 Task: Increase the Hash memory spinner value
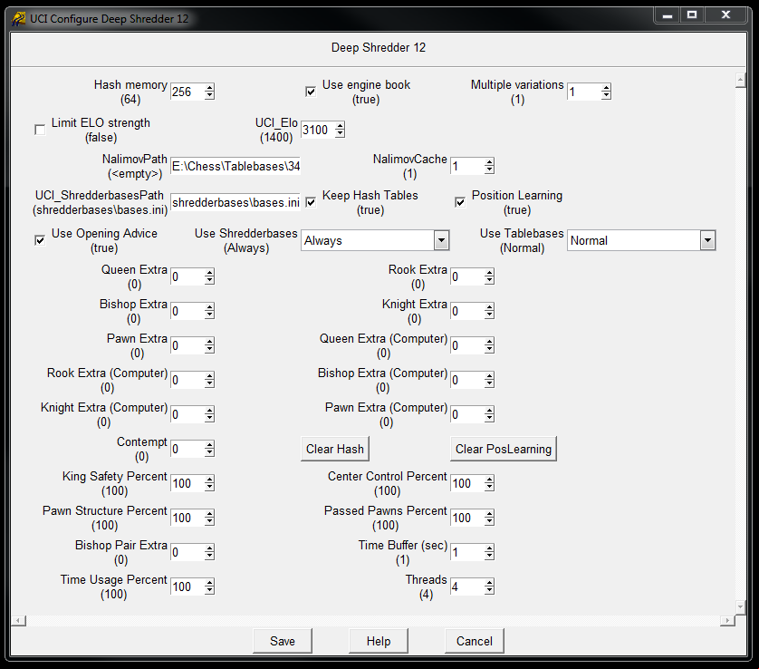pos(209,88)
